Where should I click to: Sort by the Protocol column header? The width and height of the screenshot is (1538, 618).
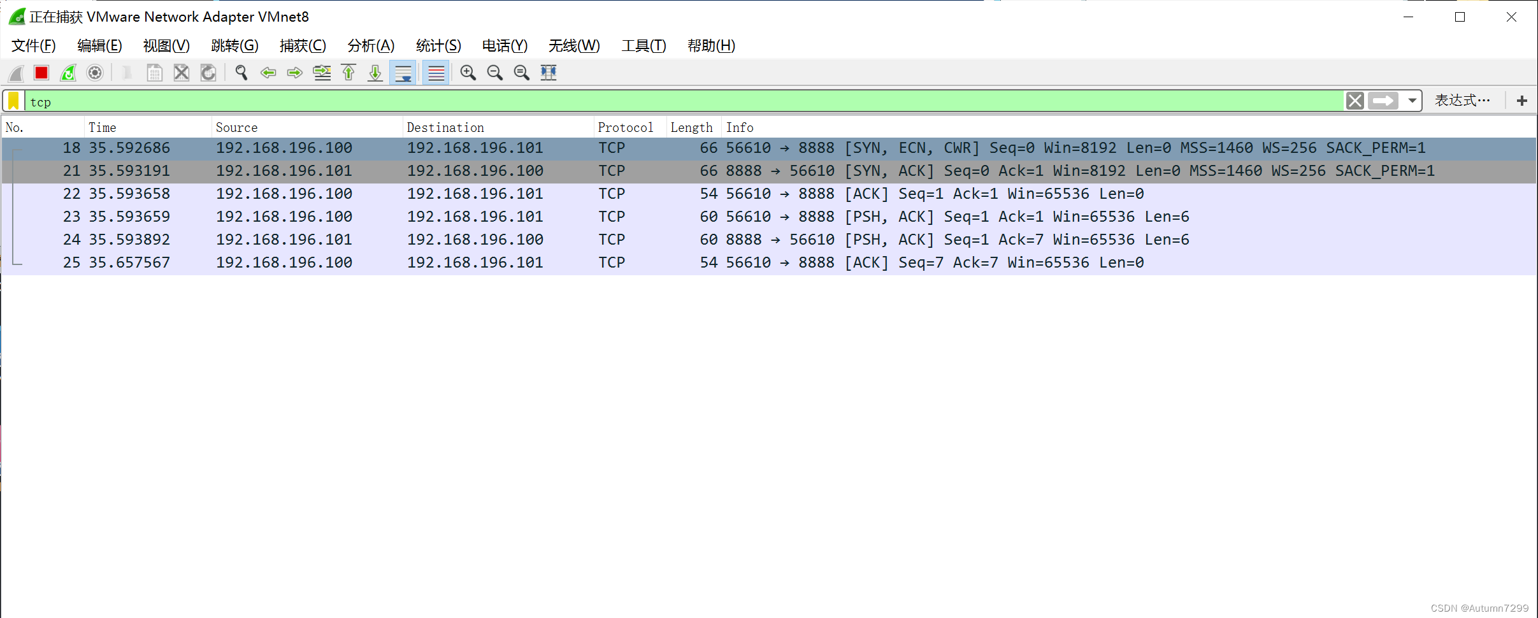pos(630,127)
